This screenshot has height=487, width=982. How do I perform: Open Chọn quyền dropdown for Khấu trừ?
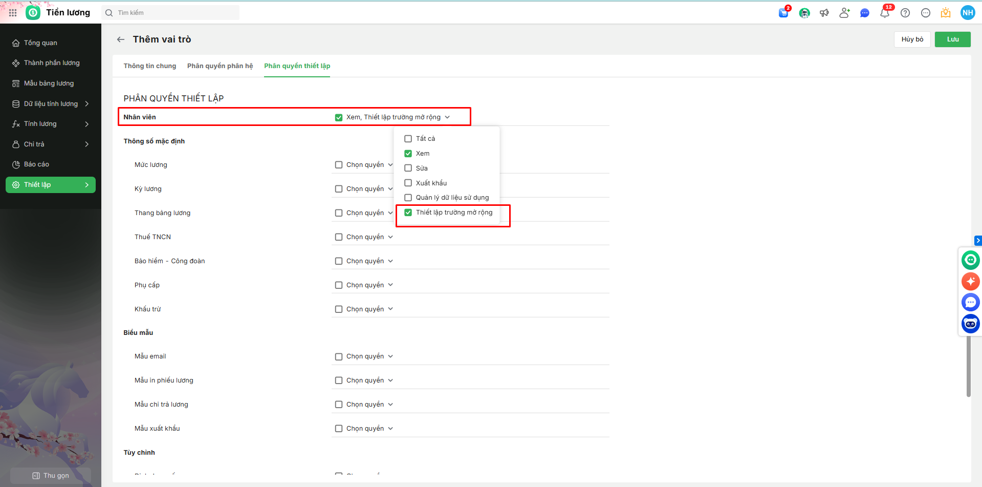tap(369, 309)
